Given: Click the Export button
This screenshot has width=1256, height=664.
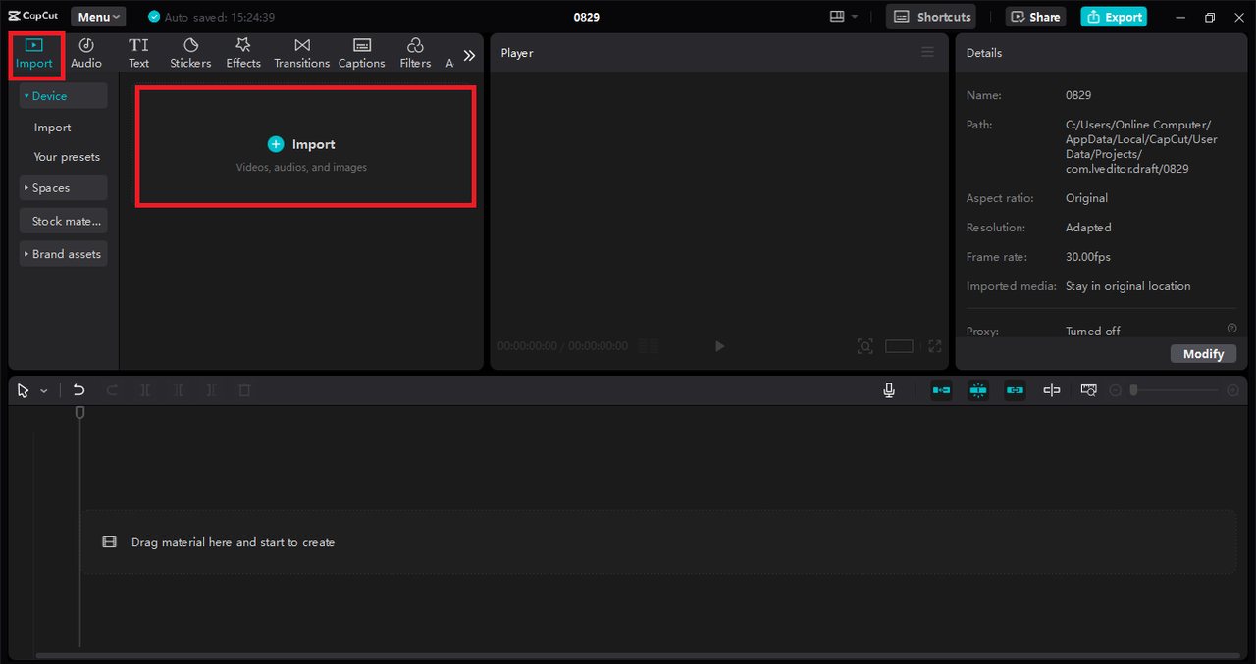Looking at the screenshot, I should point(1114,17).
